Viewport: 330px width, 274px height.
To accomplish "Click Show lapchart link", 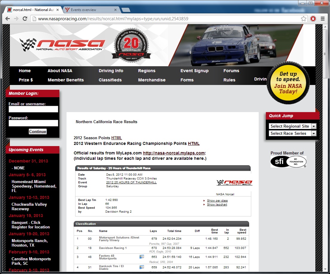I will (x=217, y=205).
